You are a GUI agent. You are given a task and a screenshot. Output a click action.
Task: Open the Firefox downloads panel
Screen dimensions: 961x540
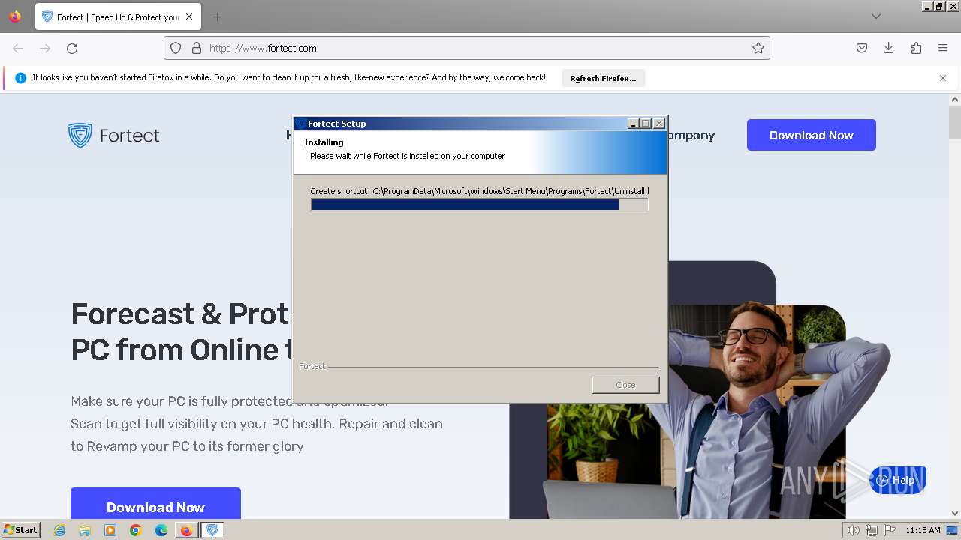(889, 48)
